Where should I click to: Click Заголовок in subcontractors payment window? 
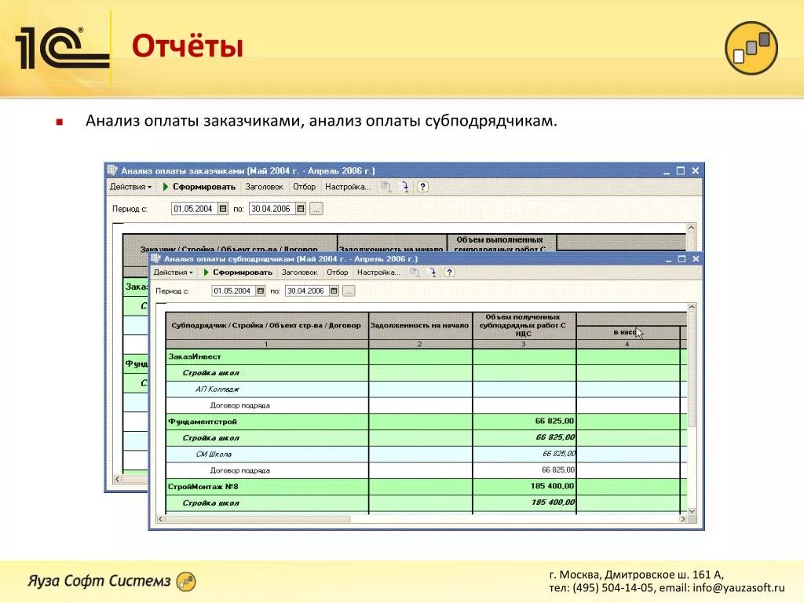pyautogui.click(x=299, y=272)
